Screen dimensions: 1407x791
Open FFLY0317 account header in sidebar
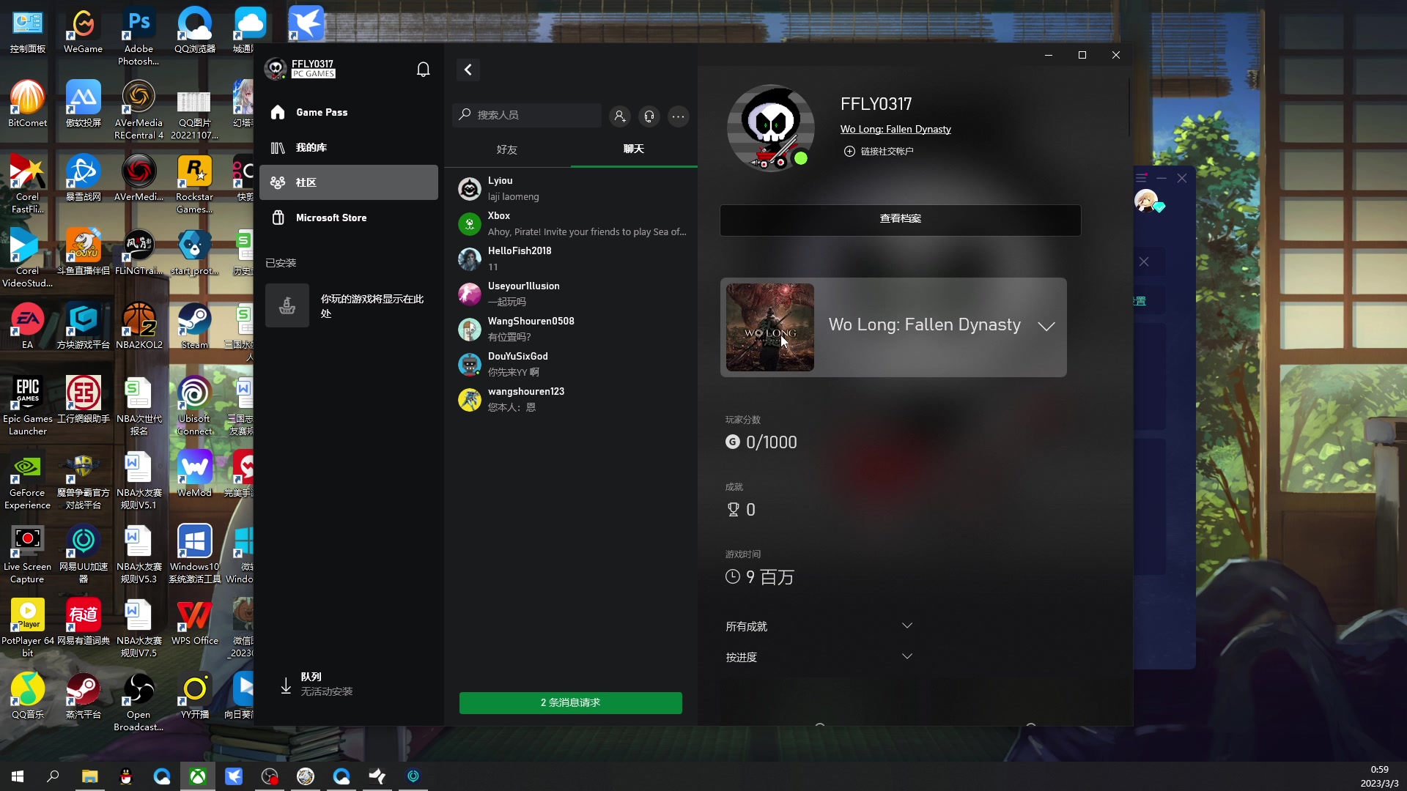click(300, 69)
